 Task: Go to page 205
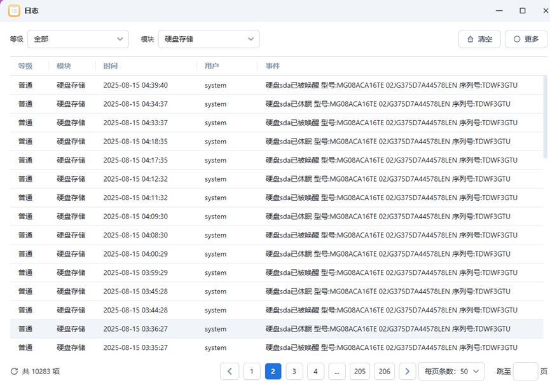(x=360, y=371)
